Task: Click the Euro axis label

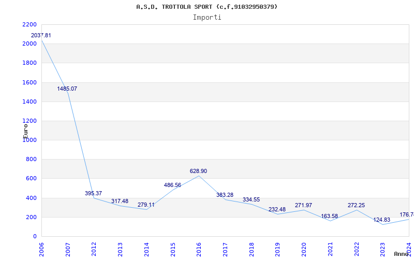Action: [25, 131]
